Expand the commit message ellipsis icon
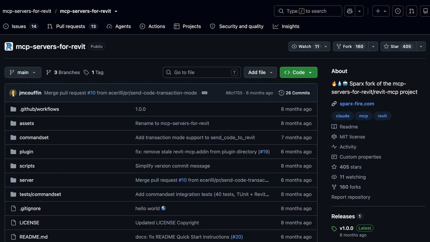Screen dimensions: 430x242 pos(205,93)
